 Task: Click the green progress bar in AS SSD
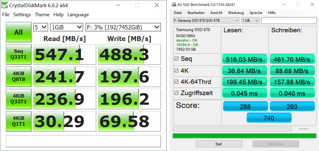click(244, 136)
